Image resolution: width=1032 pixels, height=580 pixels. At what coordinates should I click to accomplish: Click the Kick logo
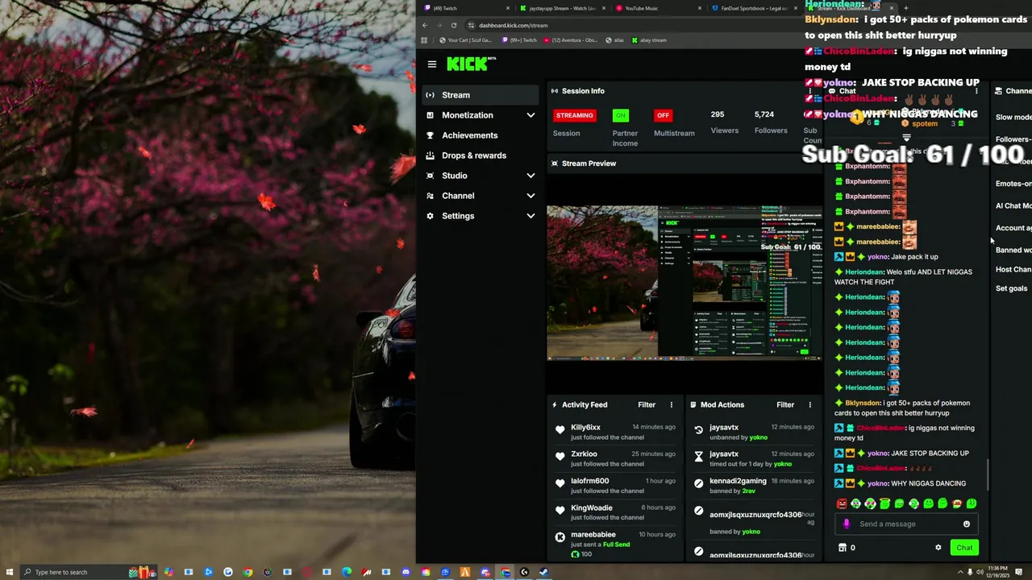(x=471, y=64)
